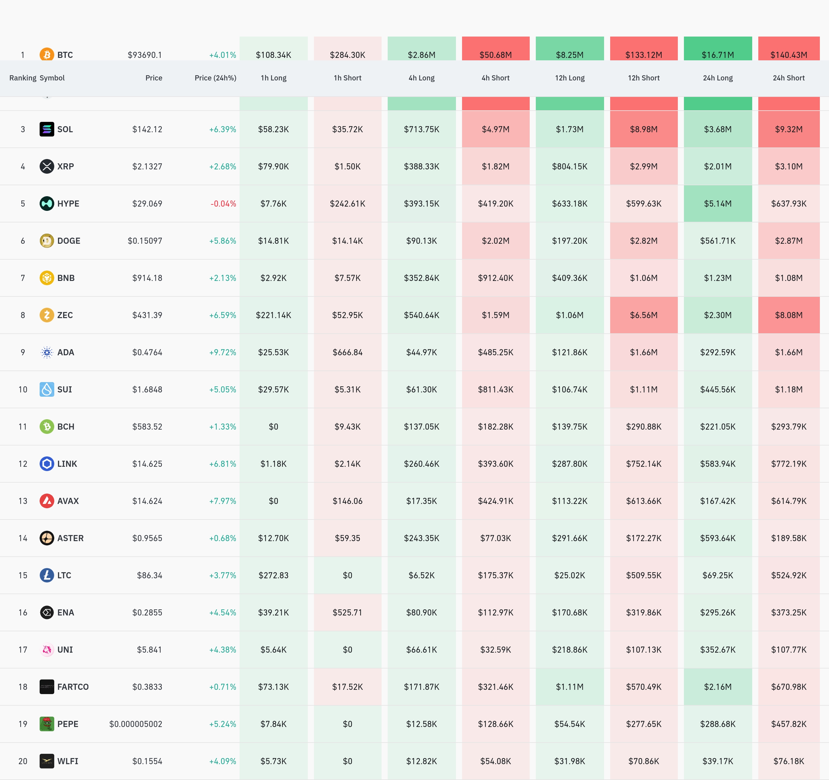Click the BTC coin icon
This screenshot has width=829, height=780.
coord(47,54)
